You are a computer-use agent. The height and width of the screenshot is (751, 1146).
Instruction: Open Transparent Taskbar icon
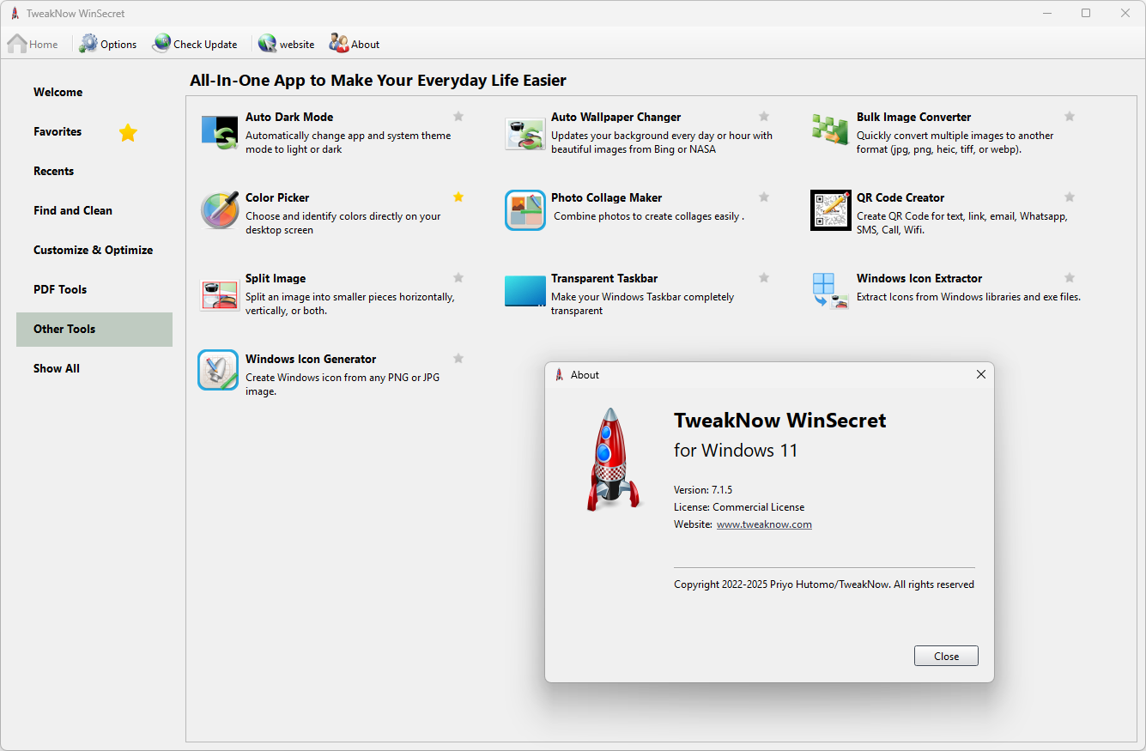[525, 291]
